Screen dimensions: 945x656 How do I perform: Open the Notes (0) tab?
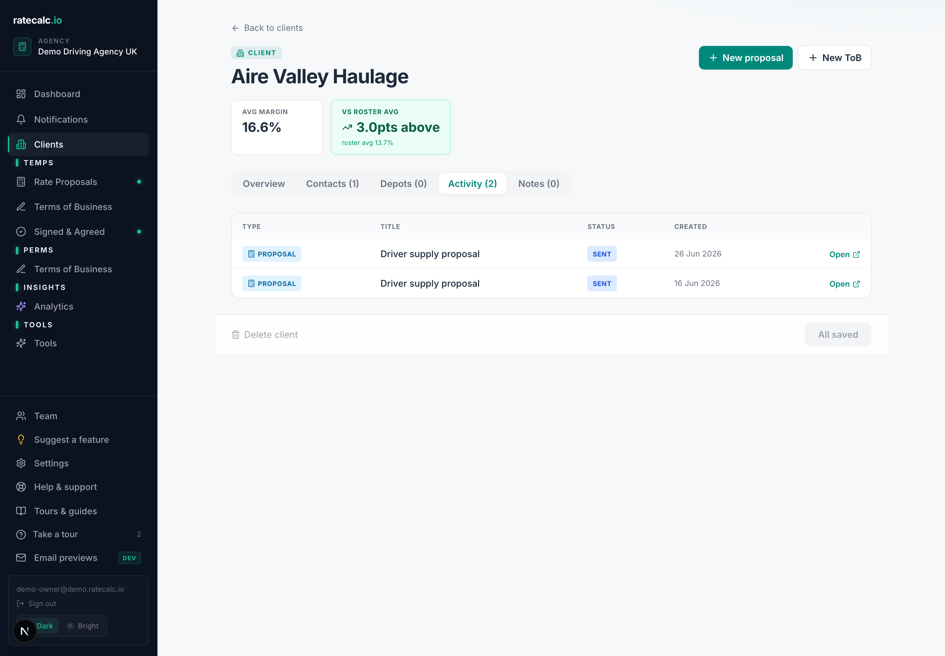(539, 184)
